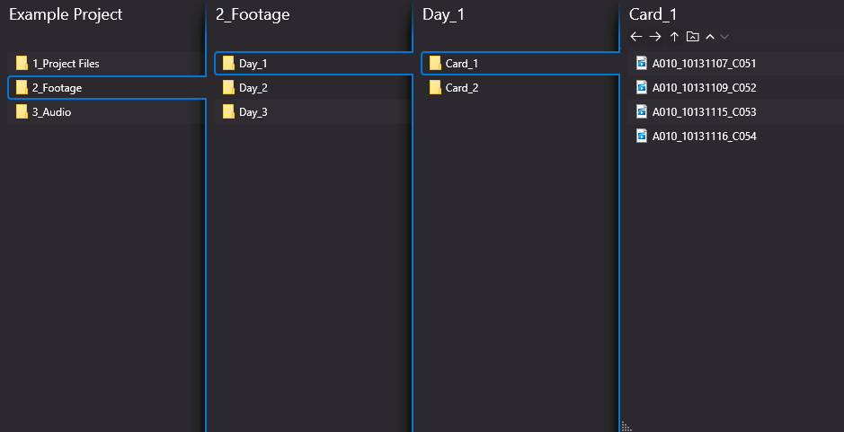Open the Day_3 folder
Viewport: 844px width, 432px height.
(x=313, y=112)
